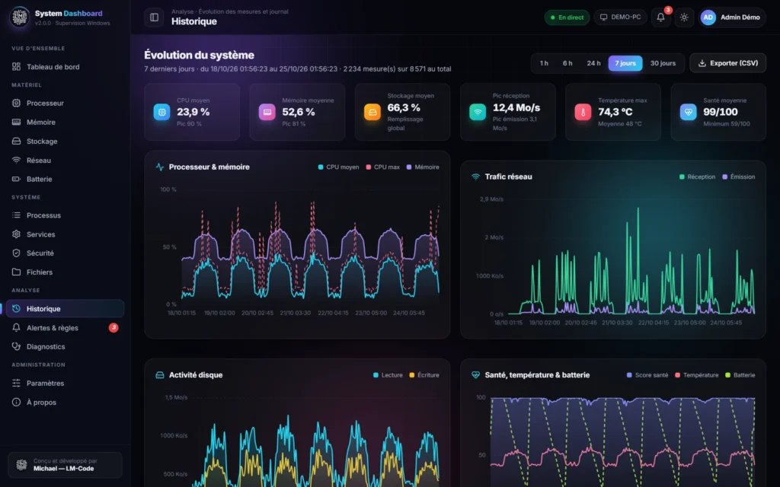The width and height of the screenshot is (780, 487).
Task: Toggle Lecture series in disk legend
Action: 388,375
